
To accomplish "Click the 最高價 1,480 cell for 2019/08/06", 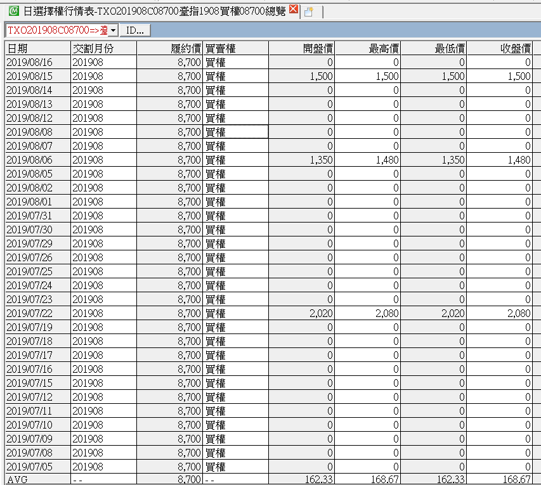I will [367, 160].
